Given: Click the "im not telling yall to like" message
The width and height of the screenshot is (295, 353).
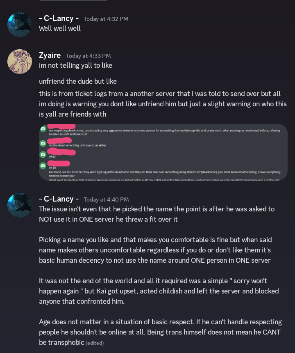Looking at the screenshot, I should pos(75,65).
